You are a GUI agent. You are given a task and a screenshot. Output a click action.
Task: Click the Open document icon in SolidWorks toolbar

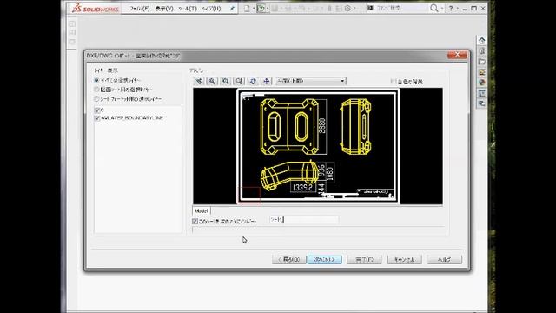(261, 8)
